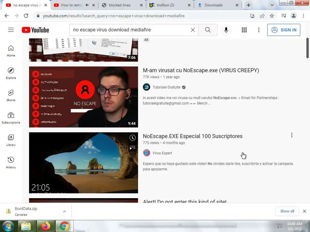Open the 7:06 video thumbnail
310x232 pixels.
(84, 50)
